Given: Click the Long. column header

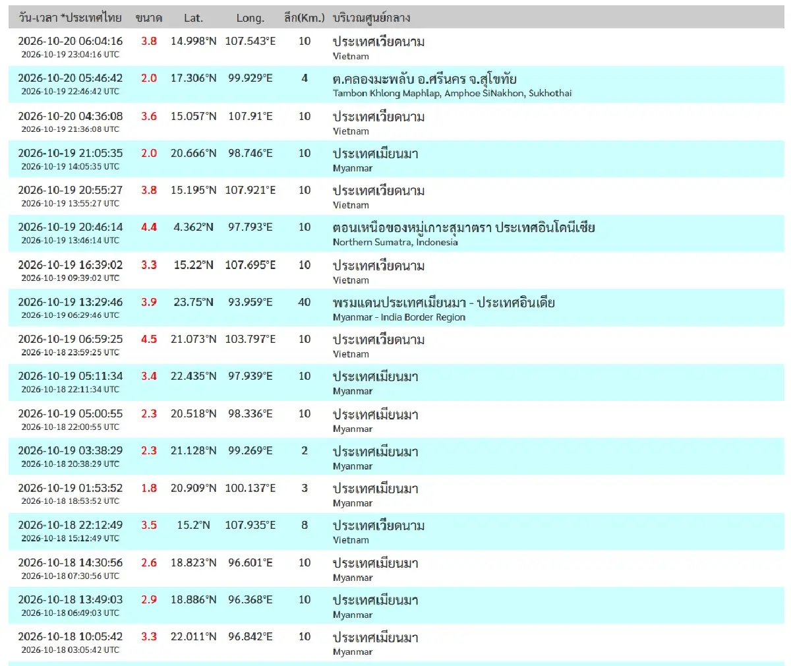Looking at the screenshot, I should point(250,18).
